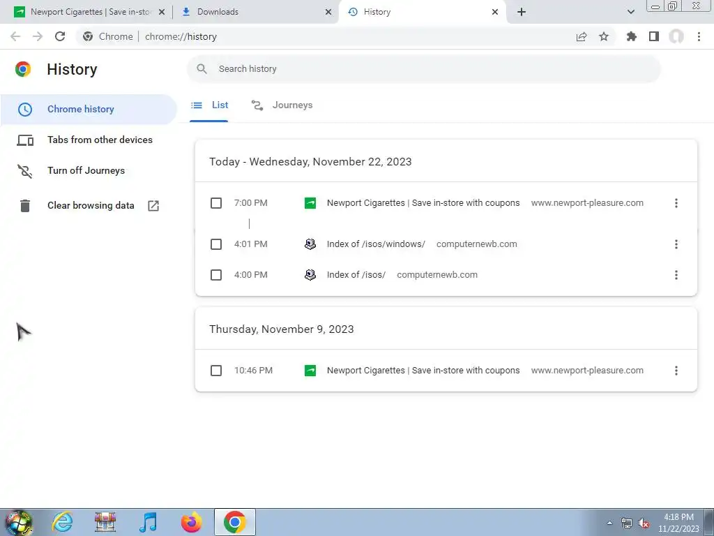The width and height of the screenshot is (714, 536).
Task: Open the Extensions puzzle icon
Action: click(x=632, y=36)
